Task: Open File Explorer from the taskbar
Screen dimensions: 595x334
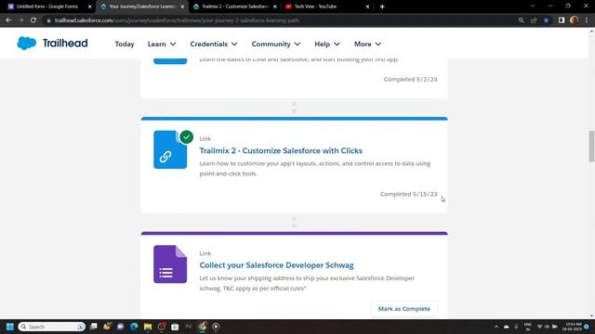Action: (148, 327)
